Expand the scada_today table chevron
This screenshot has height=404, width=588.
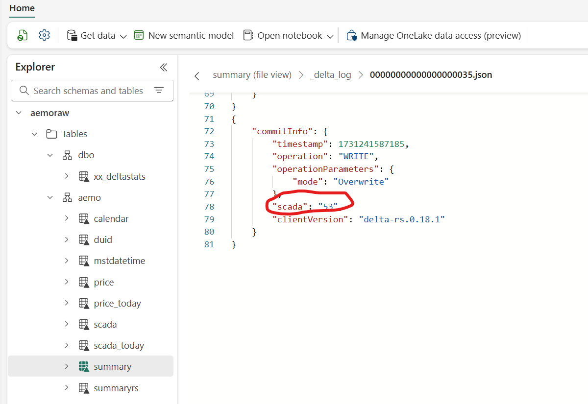[66, 345]
